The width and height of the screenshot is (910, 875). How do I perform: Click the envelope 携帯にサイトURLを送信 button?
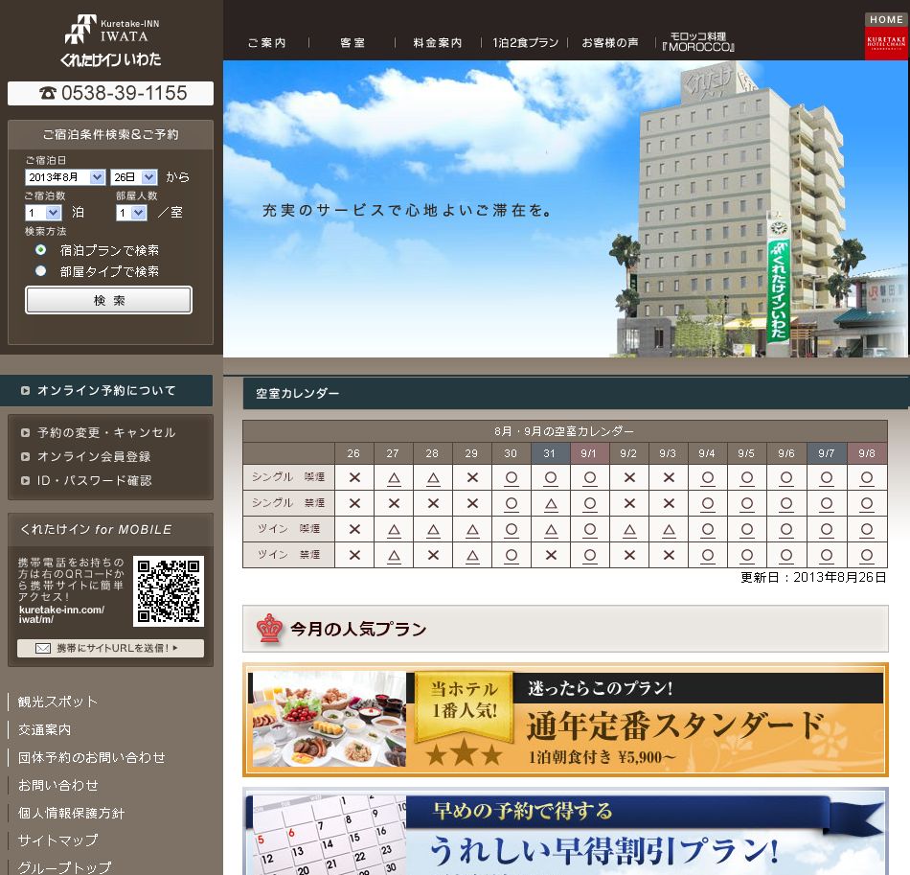click(110, 649)
